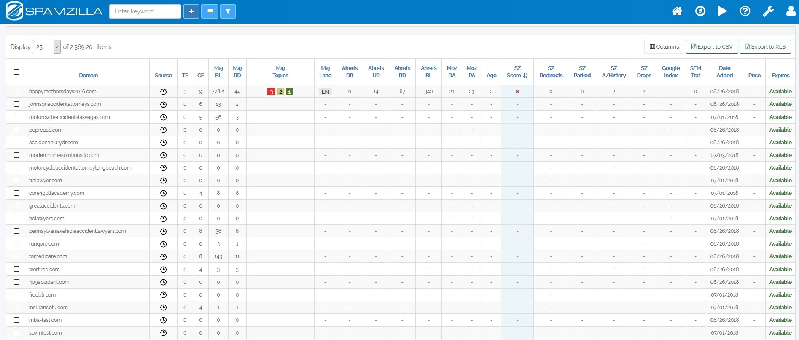The width and height of the screenshot is (799, 340).
Task: Click the red topic badge 3
Action: click(x=271, y=92)
